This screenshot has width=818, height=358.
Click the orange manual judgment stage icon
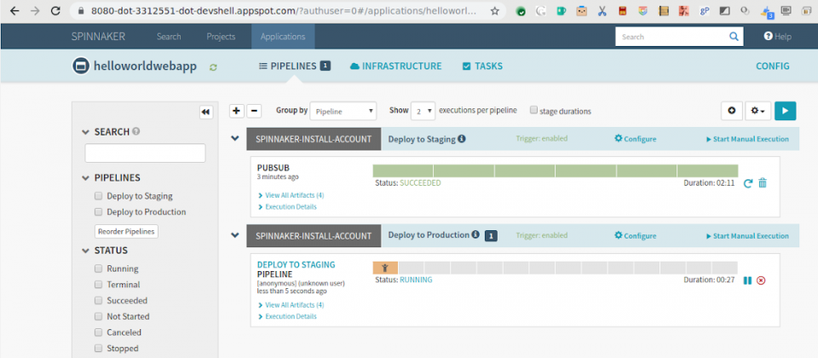click(385, 268)
